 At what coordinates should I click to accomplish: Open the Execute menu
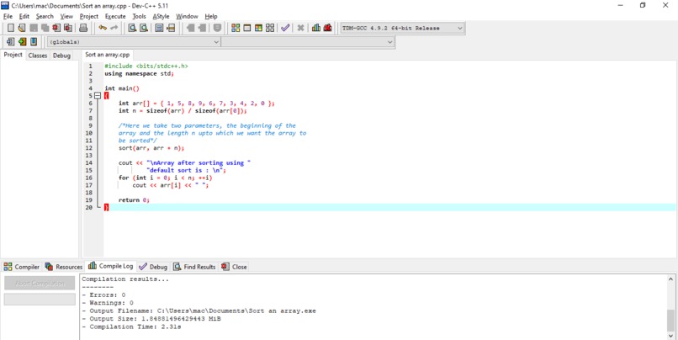pos(115,17)
